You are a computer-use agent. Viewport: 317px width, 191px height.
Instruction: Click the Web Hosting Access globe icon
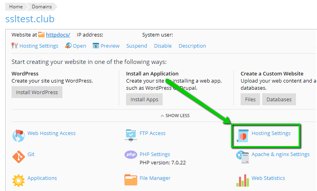click(x=18, y=135)
